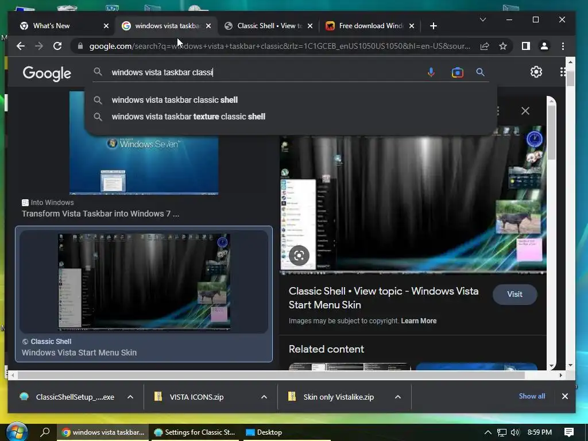
Task: Start voice search with microphone
Action: (x=431, y=72)
